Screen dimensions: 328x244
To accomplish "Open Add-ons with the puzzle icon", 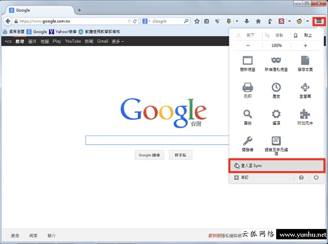I will (305, 117).
